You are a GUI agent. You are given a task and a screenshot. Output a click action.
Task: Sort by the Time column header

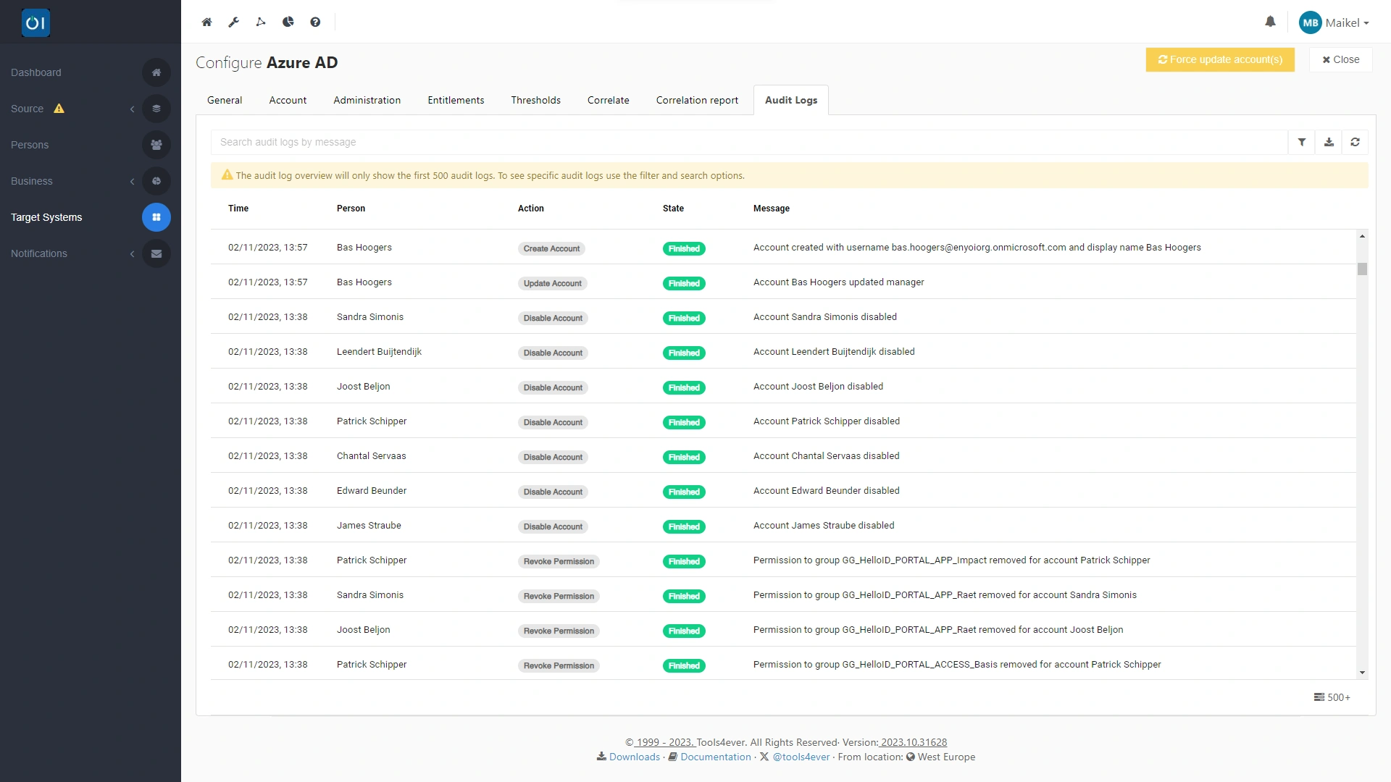[x=238, y=209]
